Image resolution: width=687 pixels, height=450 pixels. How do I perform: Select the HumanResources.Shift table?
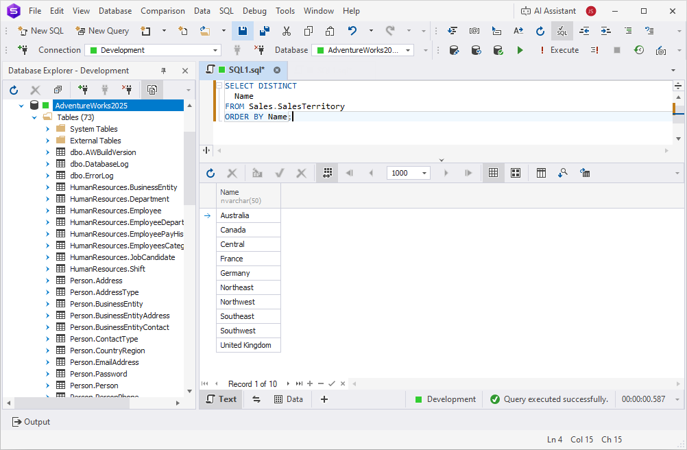coord(108,269)
